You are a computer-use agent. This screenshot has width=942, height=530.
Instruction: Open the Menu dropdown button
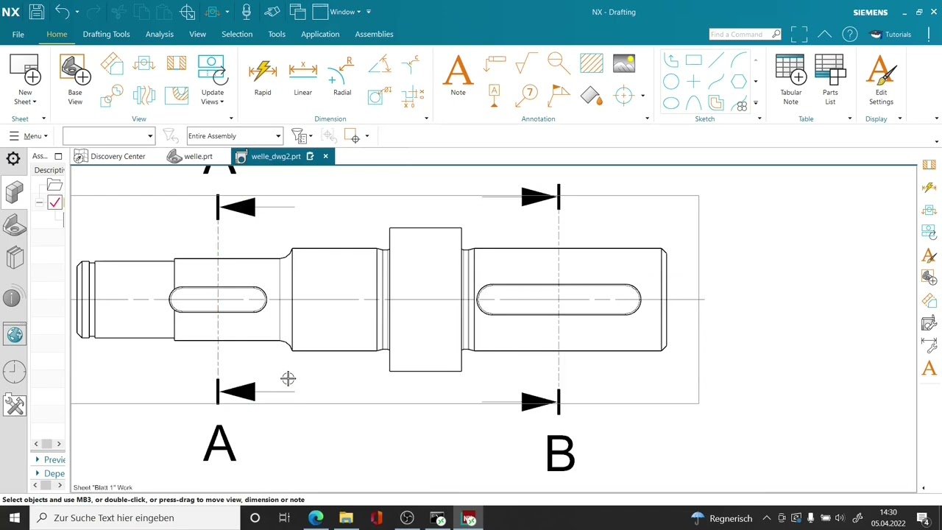(29, 136)
